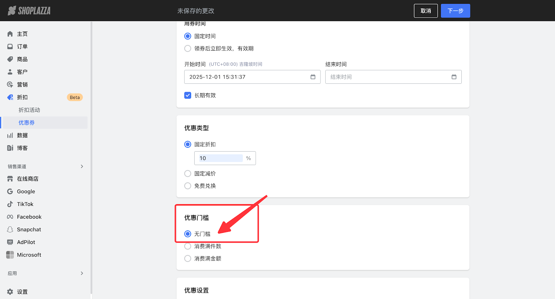Expand the 应用 section chevron
Screen dimensions: 555x299
click(82, 273)
